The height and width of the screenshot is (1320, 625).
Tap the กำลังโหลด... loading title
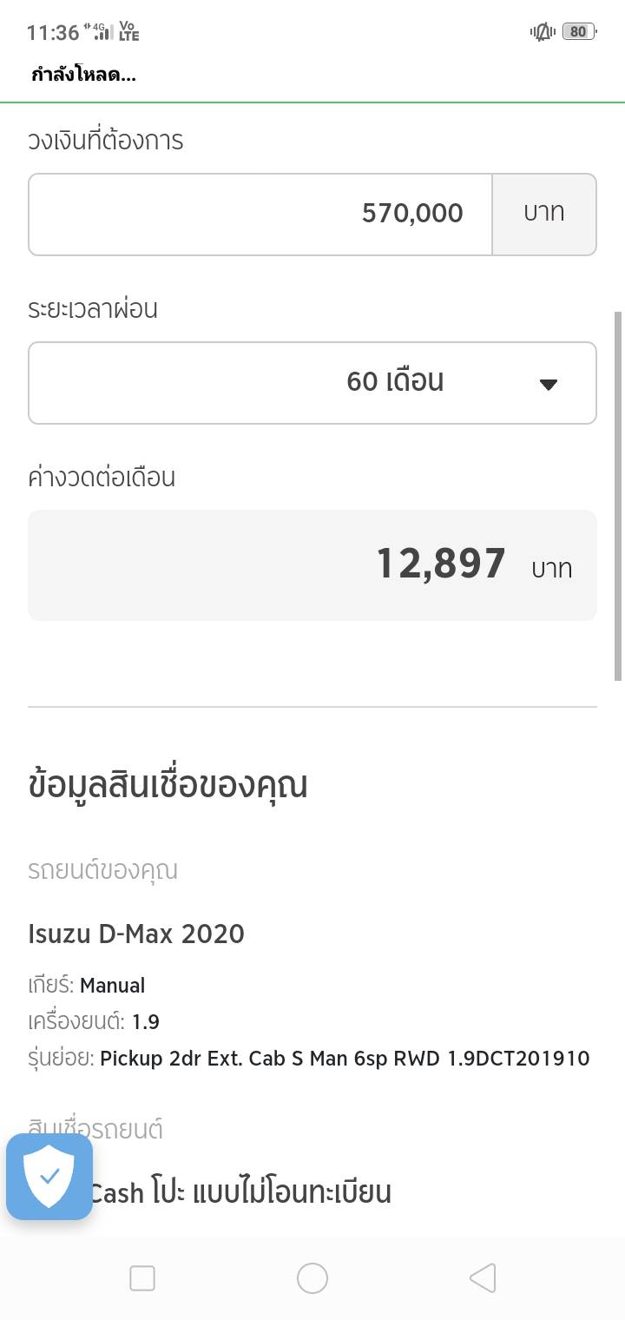point(84,75)
